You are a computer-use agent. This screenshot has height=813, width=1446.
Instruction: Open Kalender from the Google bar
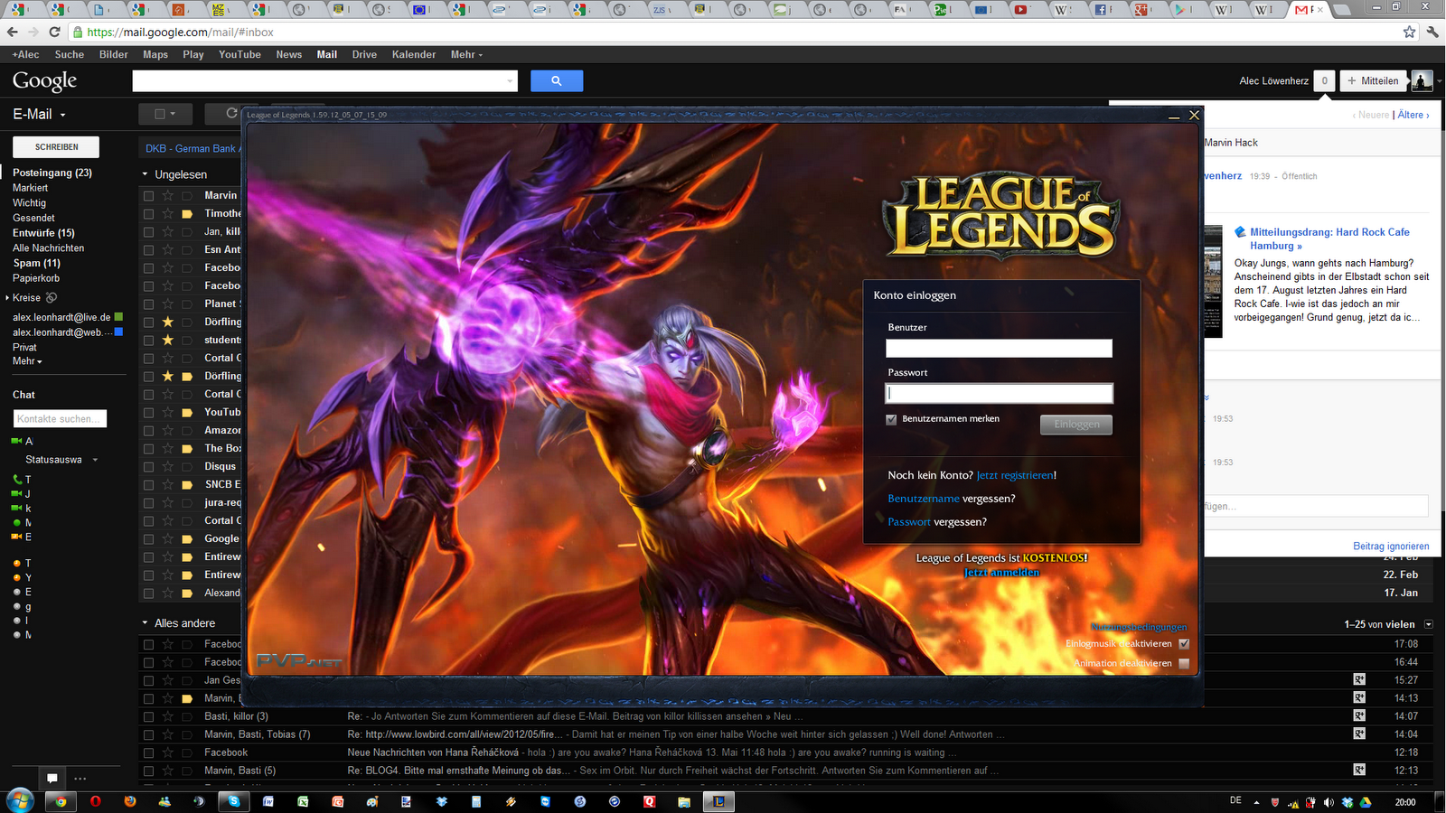point(414,55)
